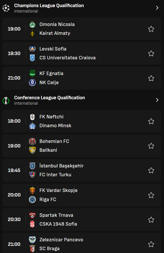This screenshot has height=253, width=164.
Task: Expand Conference League Qualification with chevron arrow
Action: tap(157, 100)
